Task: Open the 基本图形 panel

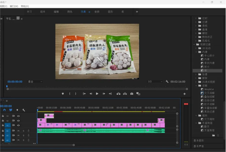Action: tap(199, 141)
